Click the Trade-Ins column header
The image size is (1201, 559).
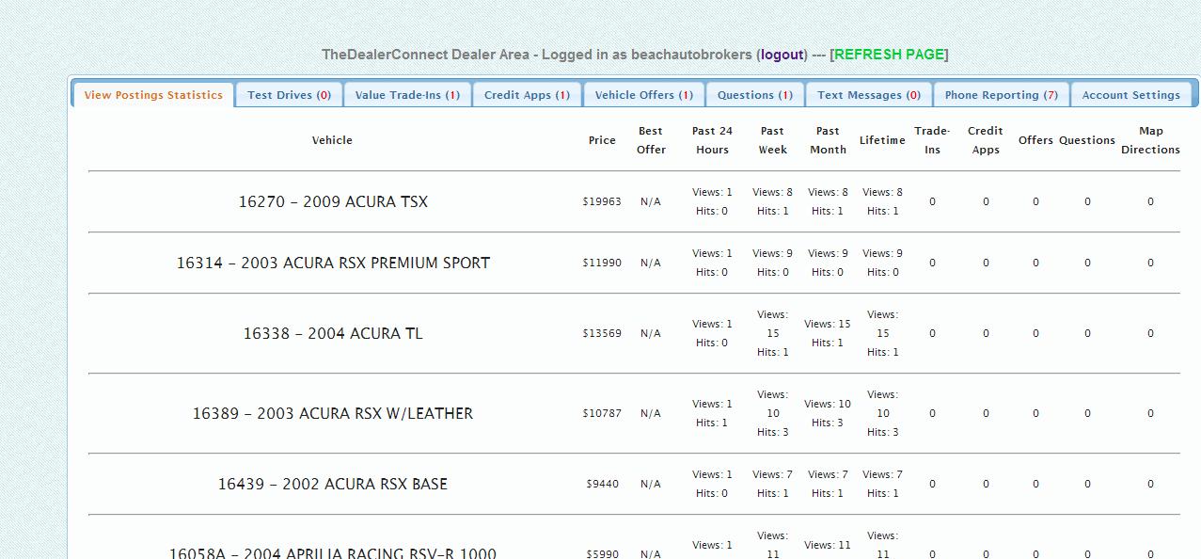coord(932,140)
